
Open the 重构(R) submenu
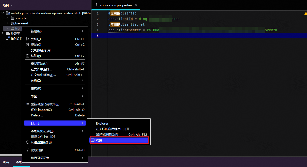tap(55, 88)
